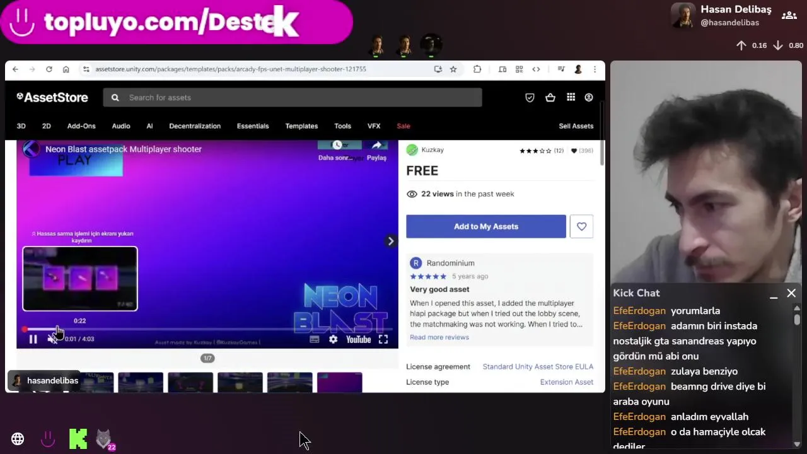Viewport: 807px width, 454px height.
Task: Open the Hasan Delibaş profile avatar
Action: pos(683,16)
